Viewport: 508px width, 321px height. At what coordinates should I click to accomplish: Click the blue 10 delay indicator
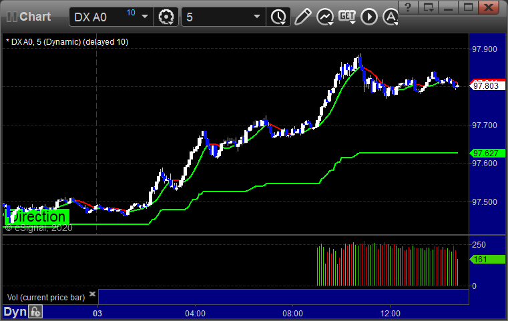click(x=131, y=13)
